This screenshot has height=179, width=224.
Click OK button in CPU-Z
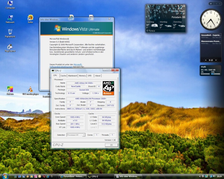(x=111, y=145)
